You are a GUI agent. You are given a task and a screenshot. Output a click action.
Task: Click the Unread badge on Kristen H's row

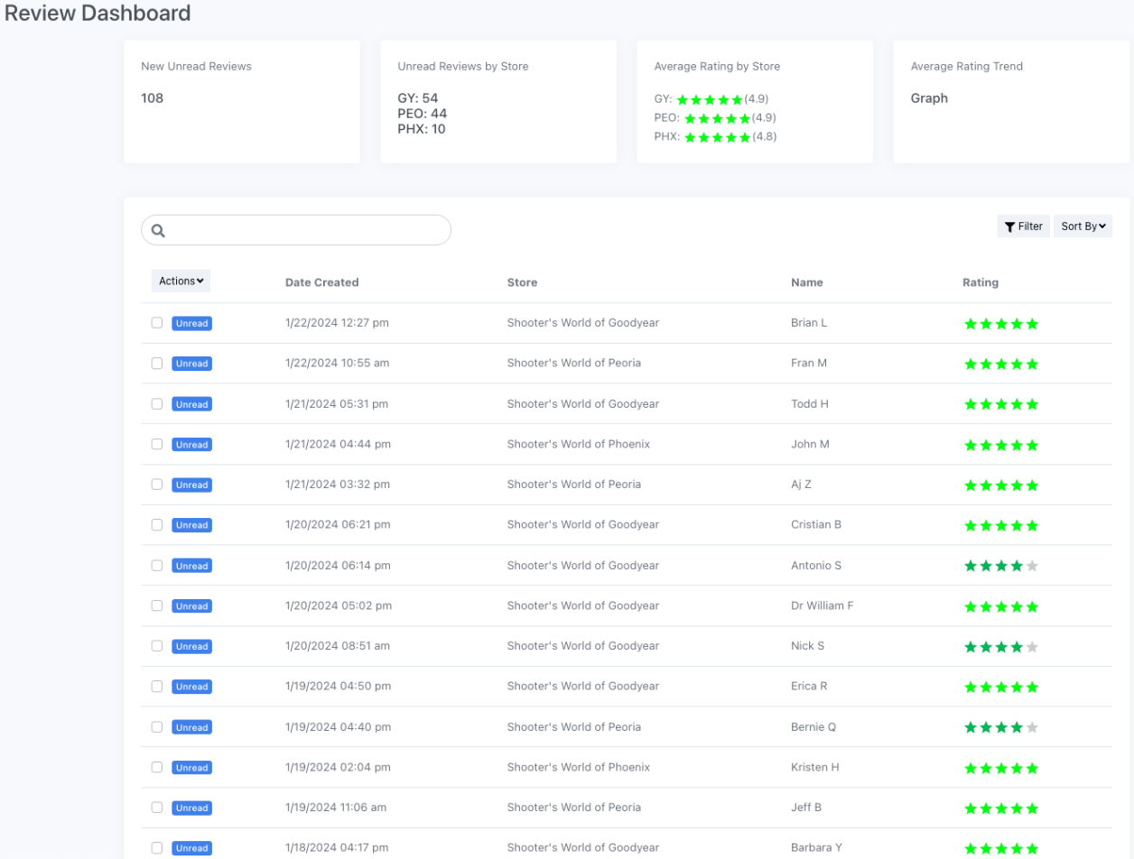pos(191,768)
